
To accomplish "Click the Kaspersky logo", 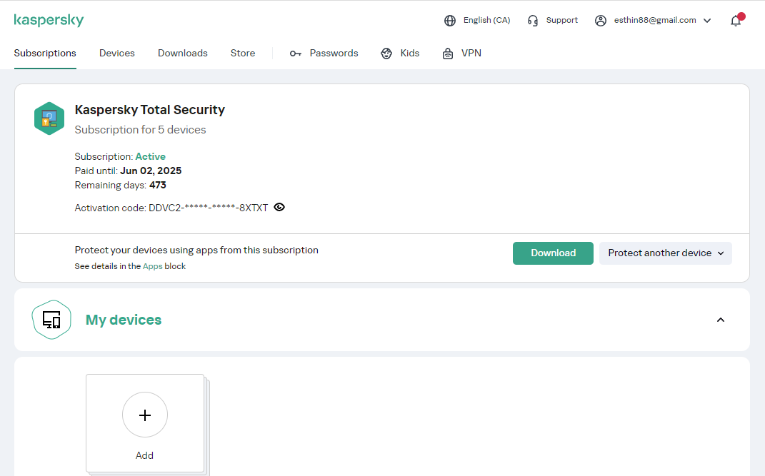I will (49, 20).
